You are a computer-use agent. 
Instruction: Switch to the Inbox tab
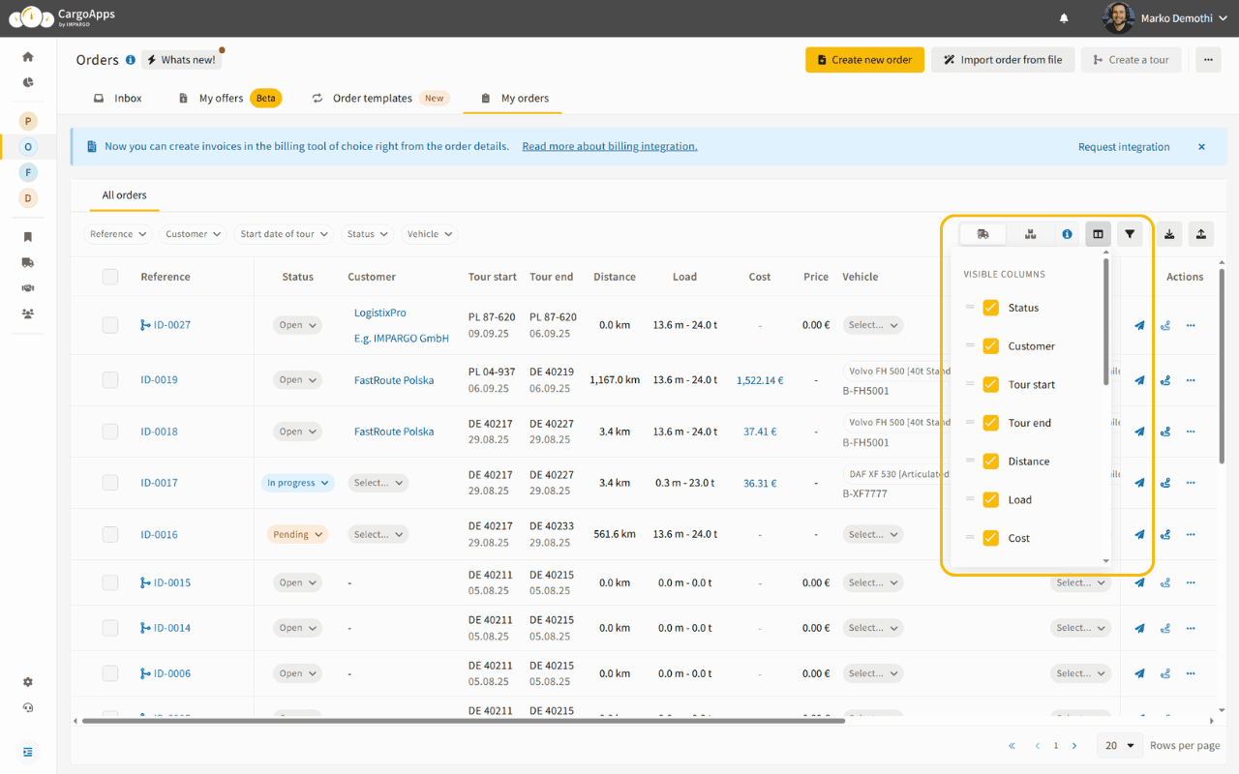pos(117,99)
